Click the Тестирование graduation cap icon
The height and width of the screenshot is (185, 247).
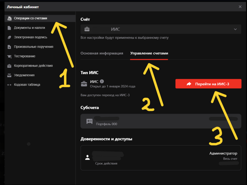[9, 56]
